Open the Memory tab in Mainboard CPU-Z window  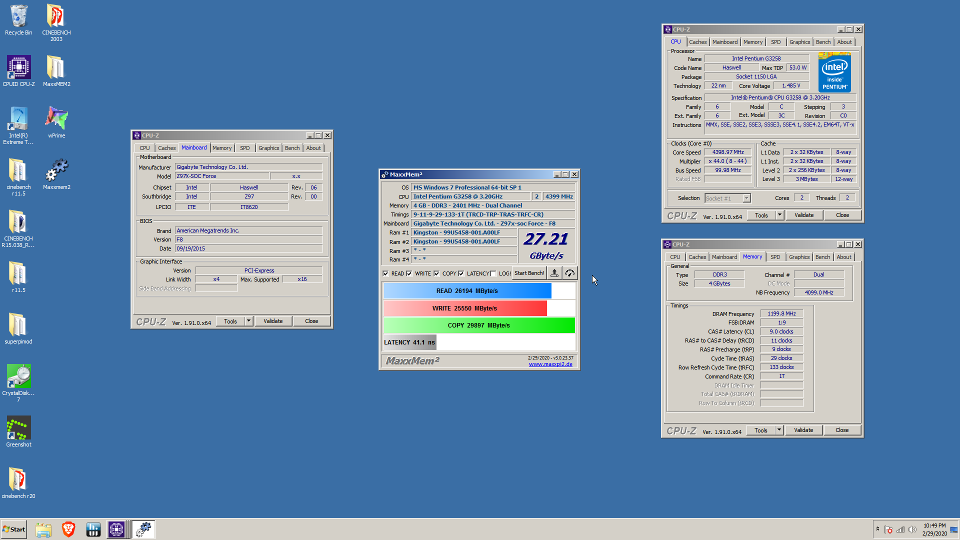222,148
